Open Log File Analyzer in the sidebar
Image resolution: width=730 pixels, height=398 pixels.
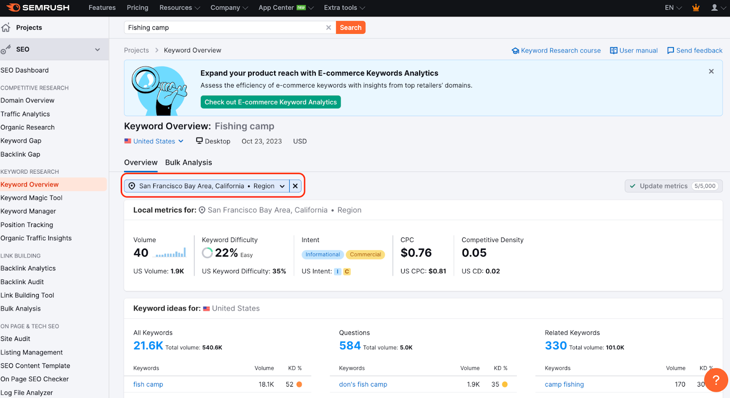(26, 393)
